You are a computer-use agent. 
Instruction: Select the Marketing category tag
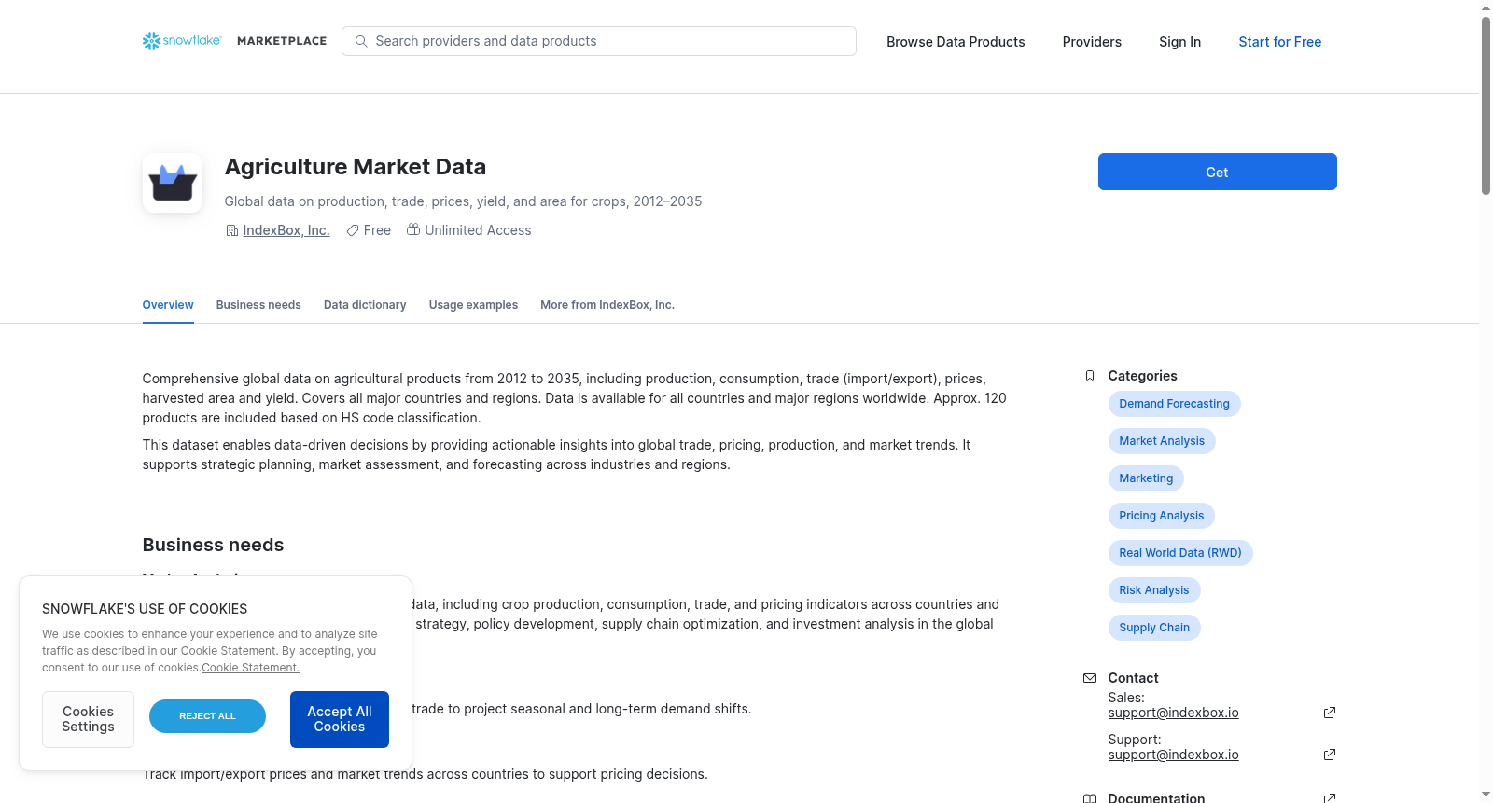tap(1146, 478)
